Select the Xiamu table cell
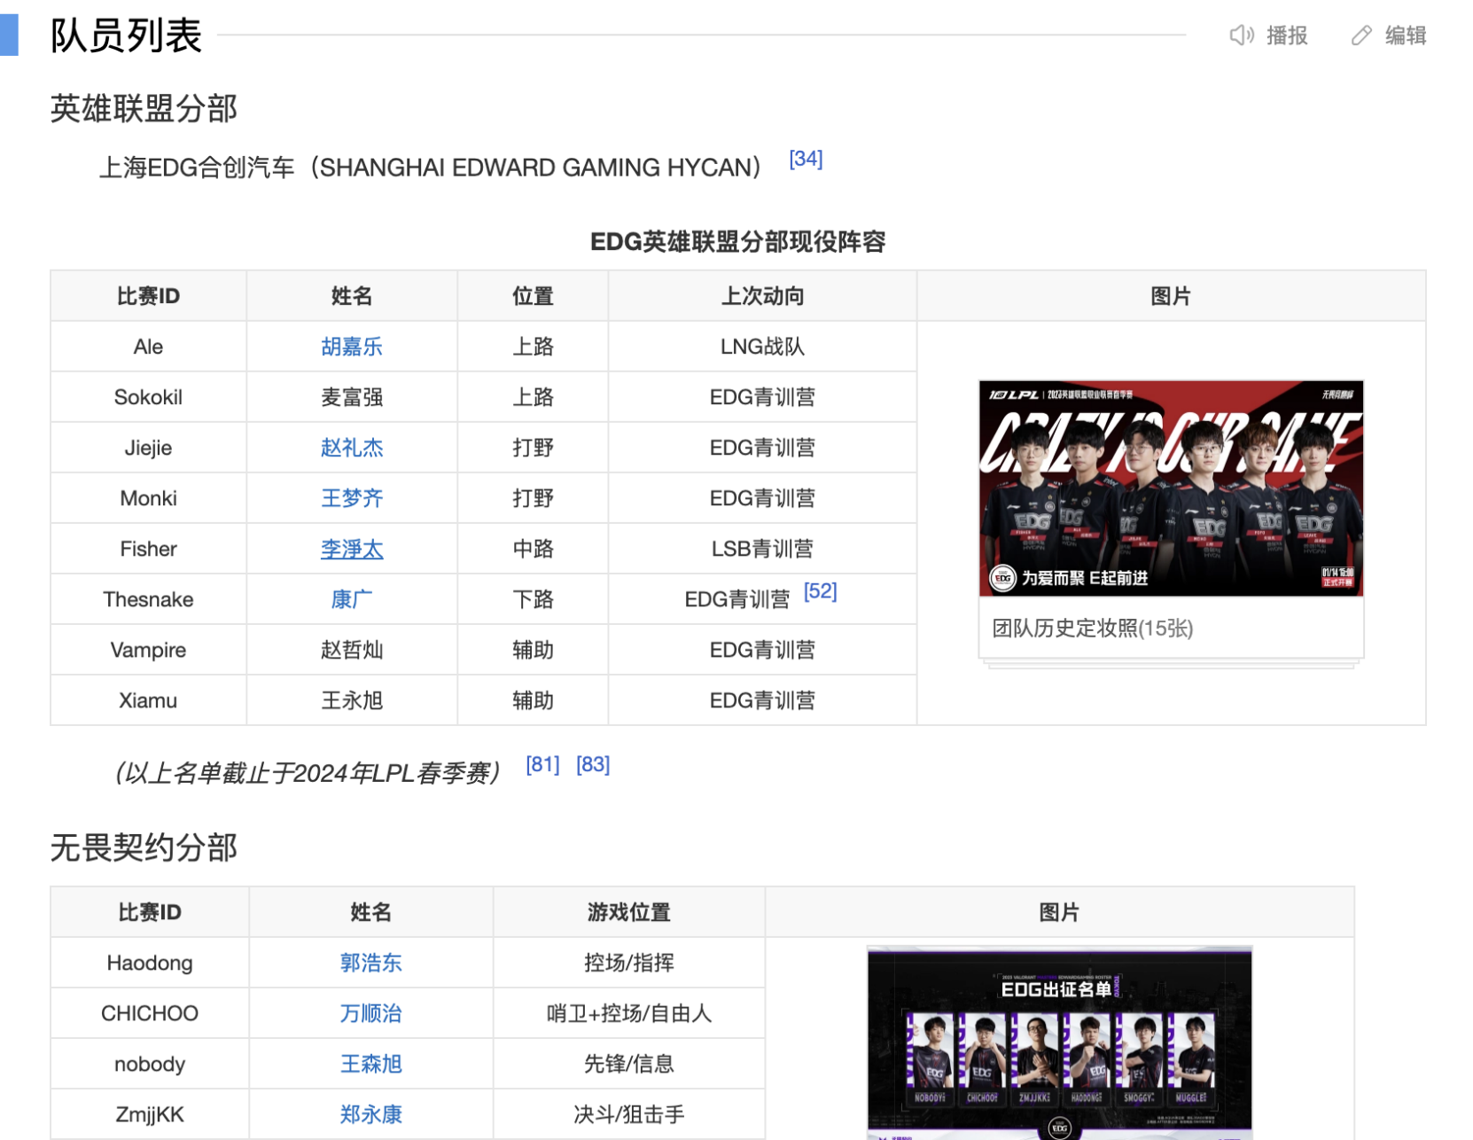Image resolution: width=1473 pixels, height=1140 pixels. coord(148,700)
